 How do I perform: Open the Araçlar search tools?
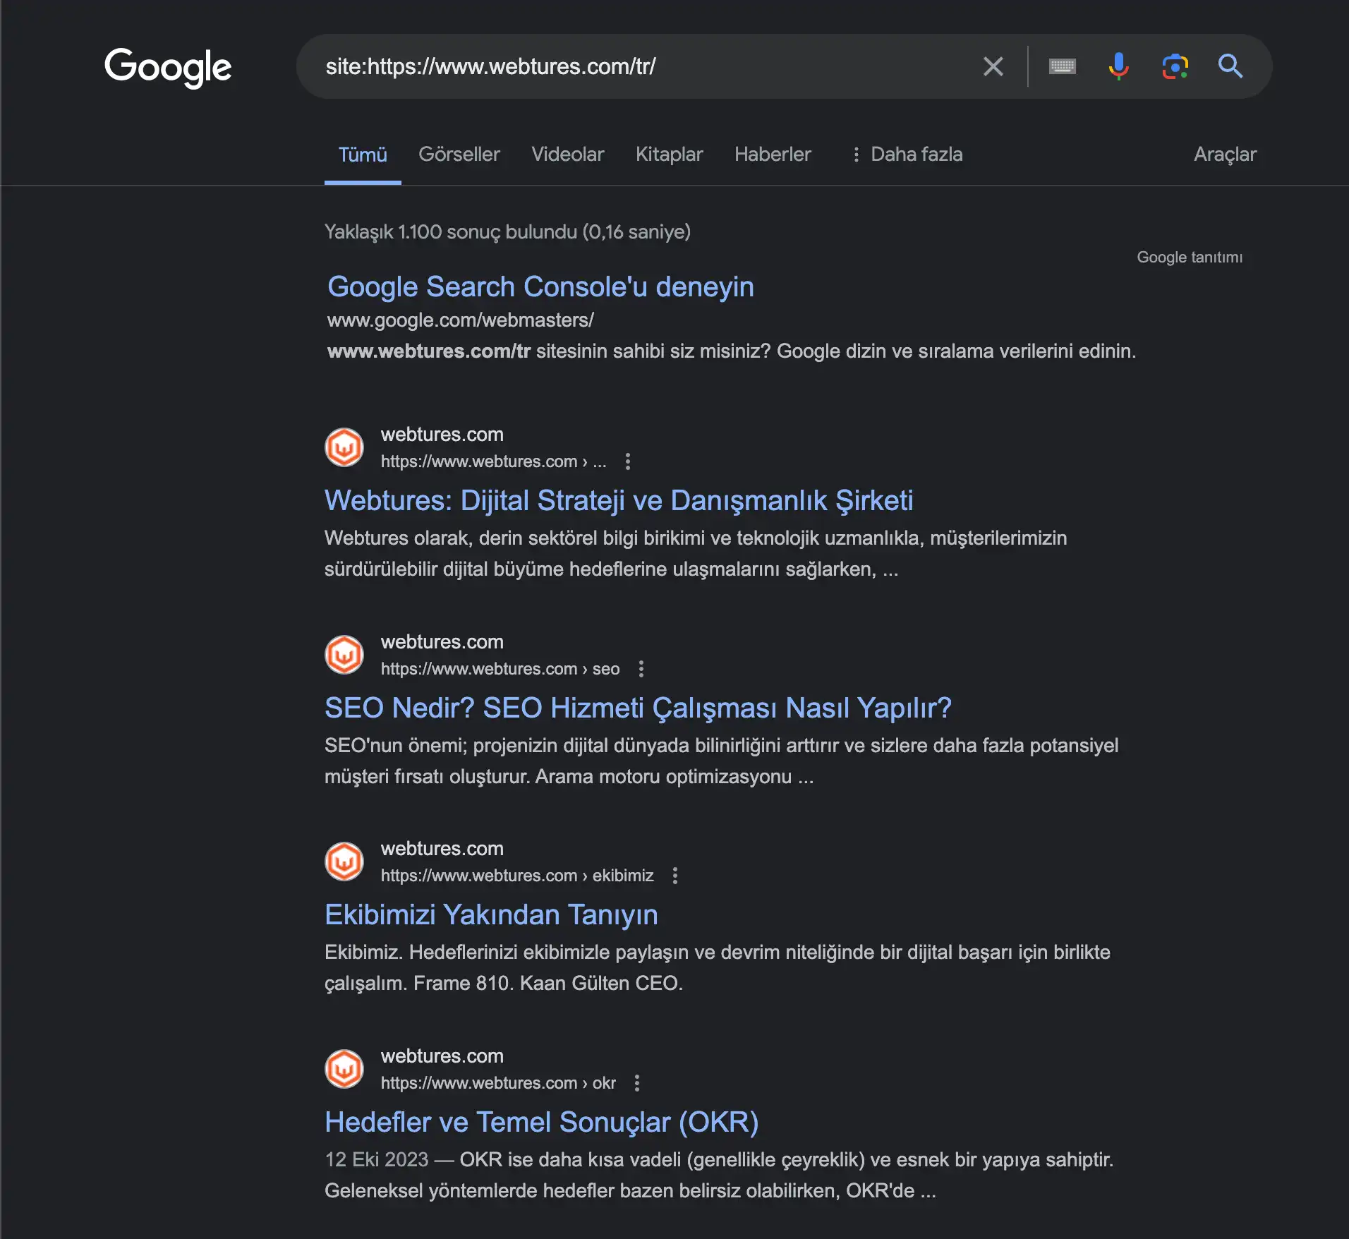tap(1226, 155)
